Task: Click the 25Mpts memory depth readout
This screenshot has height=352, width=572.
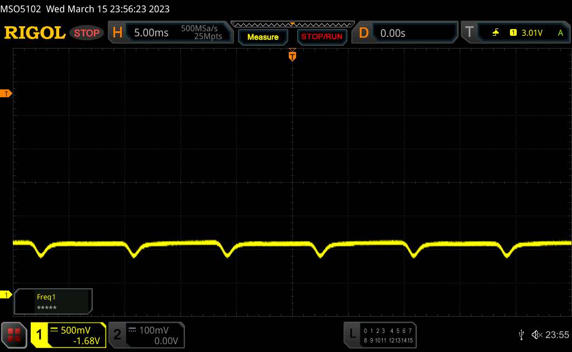Action: tap(208, 36)
